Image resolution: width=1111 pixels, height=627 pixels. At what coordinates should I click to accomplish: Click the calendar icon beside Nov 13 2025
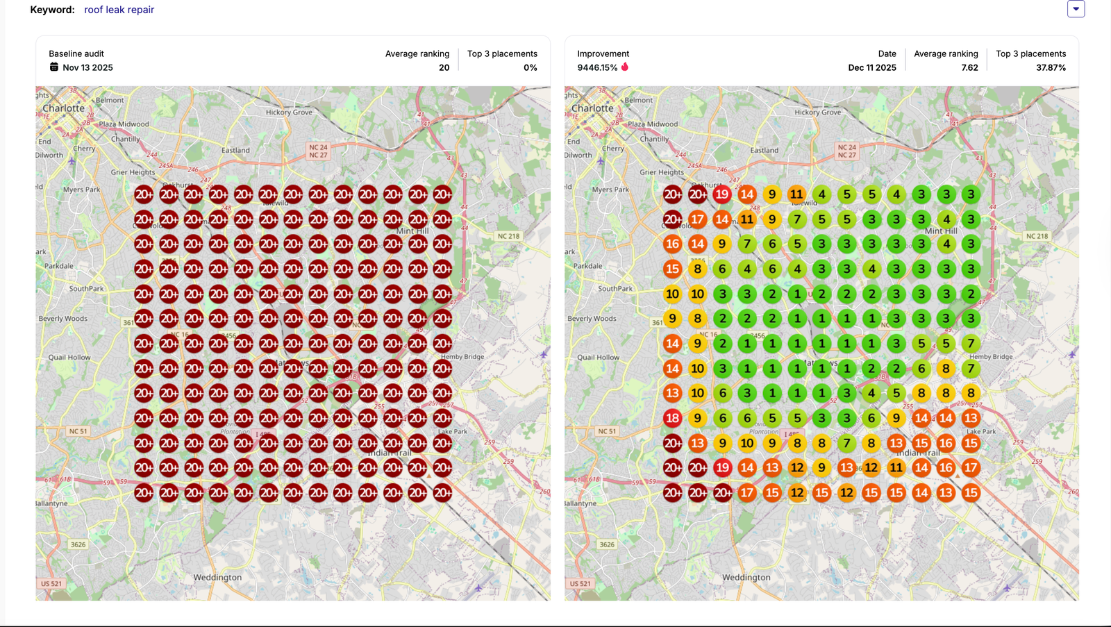tap(54, 67)
